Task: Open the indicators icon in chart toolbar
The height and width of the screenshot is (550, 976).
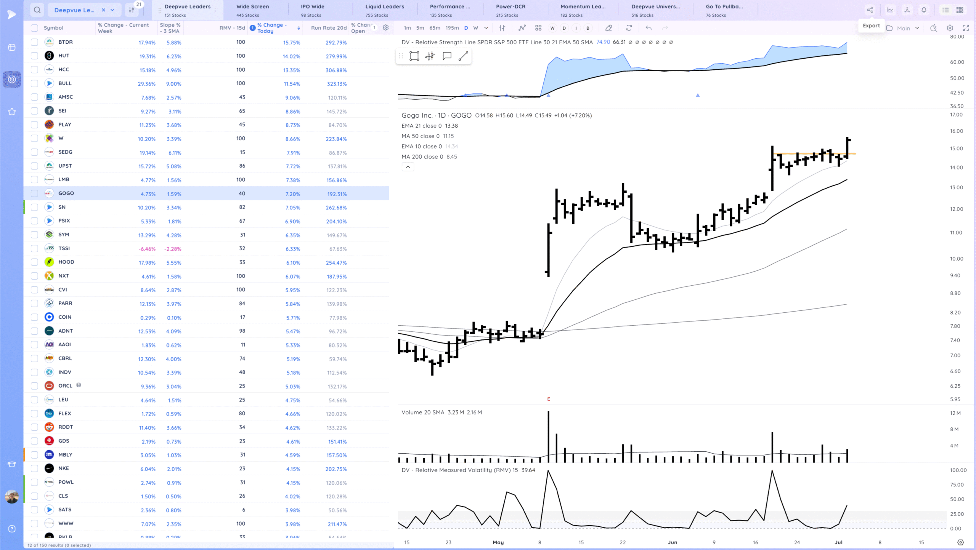Action: point(522,28)
